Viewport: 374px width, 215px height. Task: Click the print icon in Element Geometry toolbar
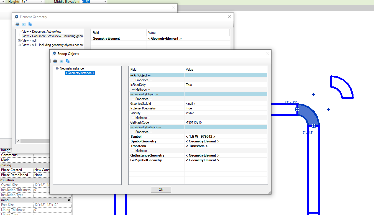[17, 24]
